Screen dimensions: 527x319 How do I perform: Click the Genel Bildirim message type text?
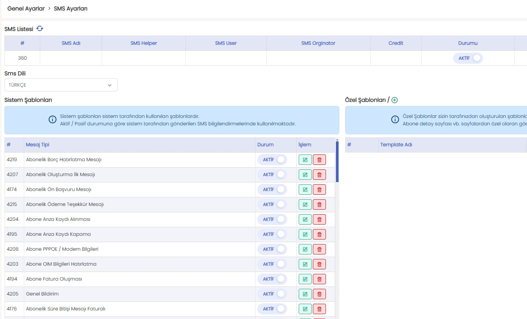[x=42, y=294]
